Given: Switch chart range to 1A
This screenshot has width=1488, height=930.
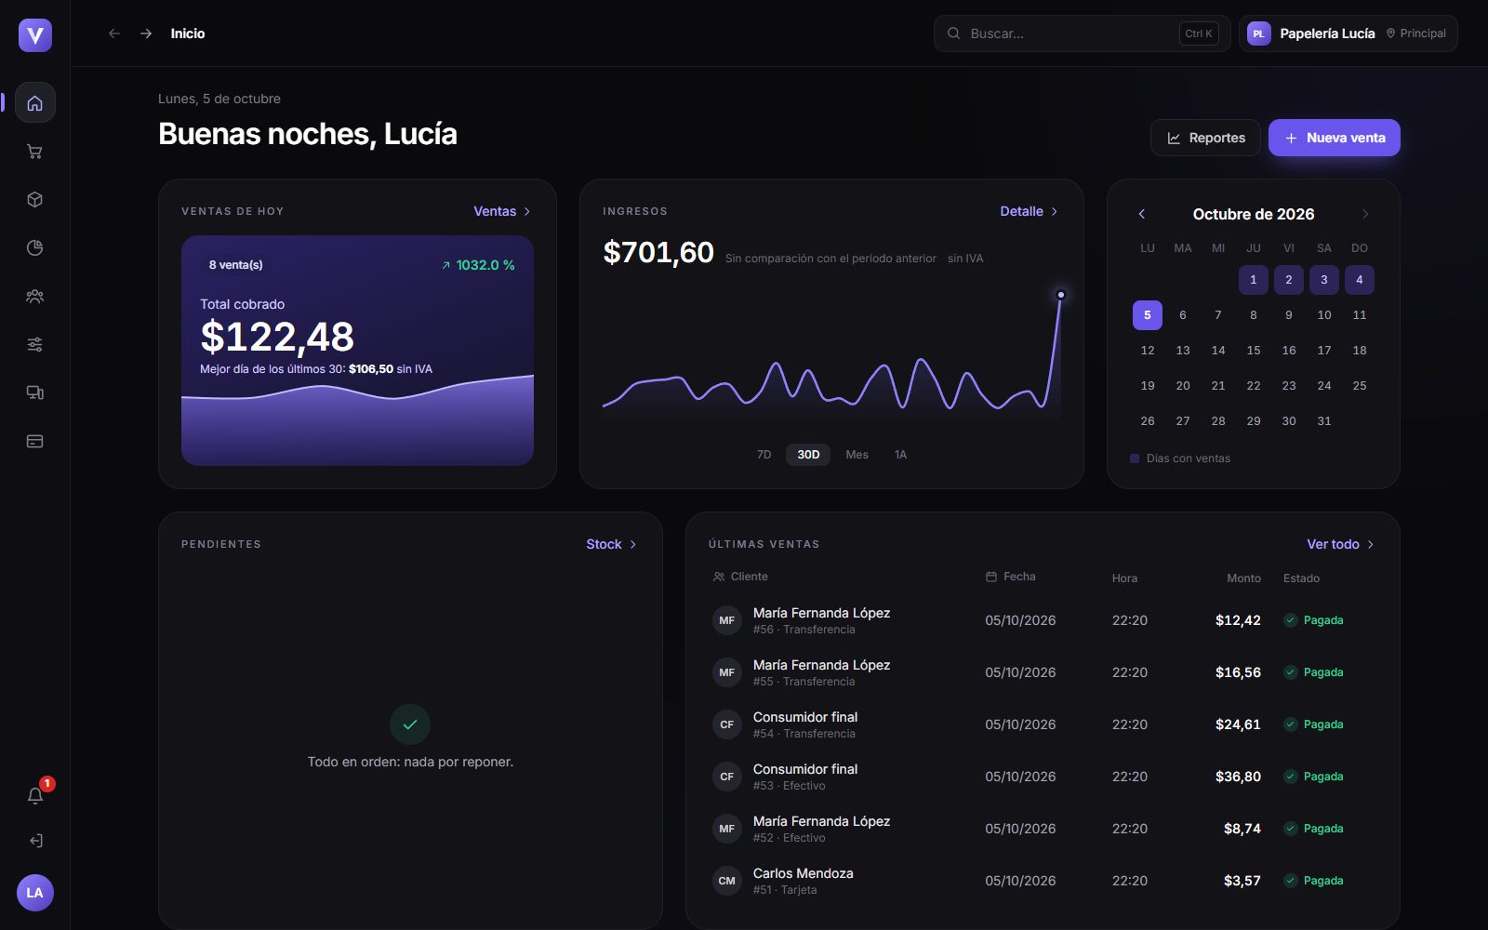Looking at the screenshot, I should click(900, 455).
